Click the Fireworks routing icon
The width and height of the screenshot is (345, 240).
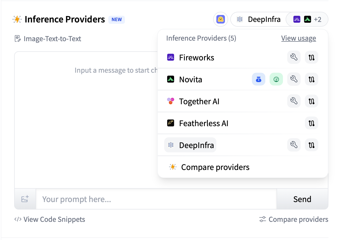pyautogui.click(x=312, y=57)
